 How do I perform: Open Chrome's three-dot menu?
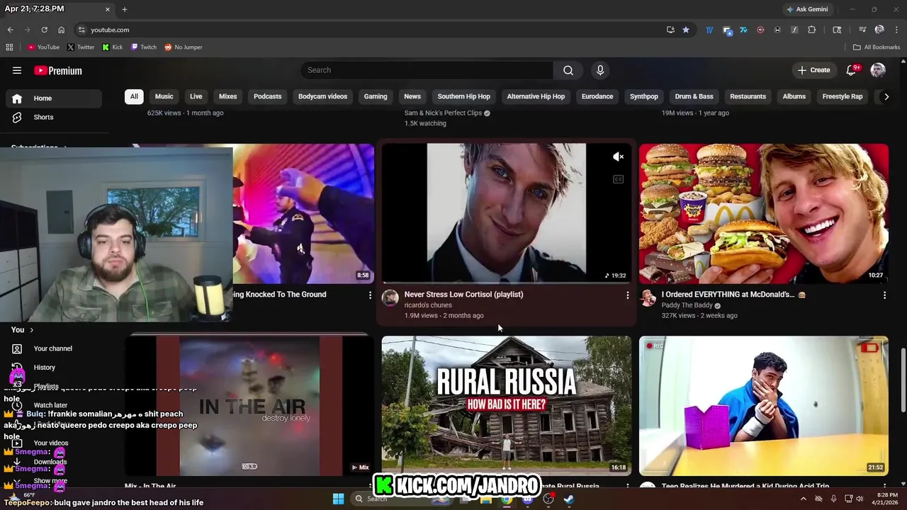click(x=896, y=30)
